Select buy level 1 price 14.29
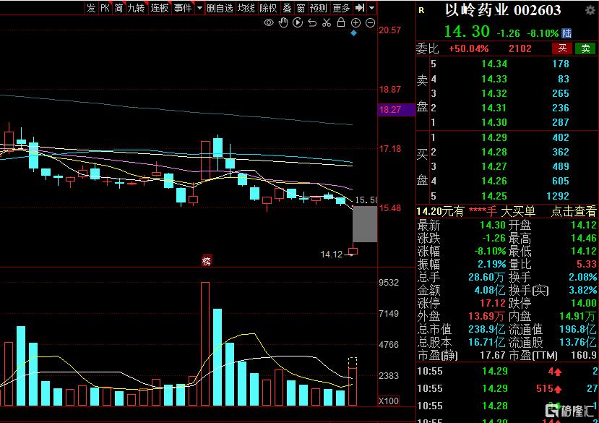 coord(494,137)
